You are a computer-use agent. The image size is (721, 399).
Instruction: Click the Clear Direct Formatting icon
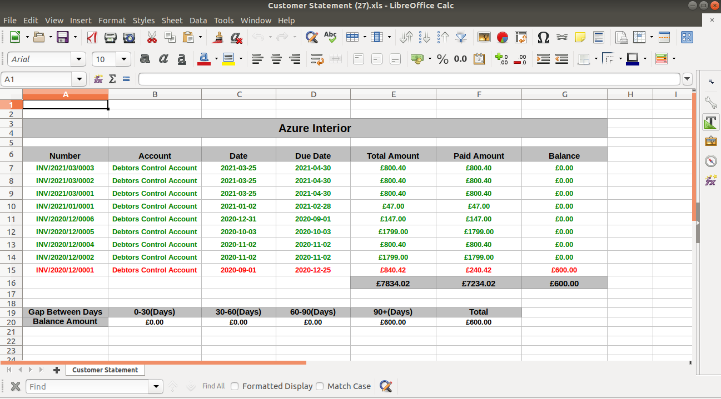point(236,37)
